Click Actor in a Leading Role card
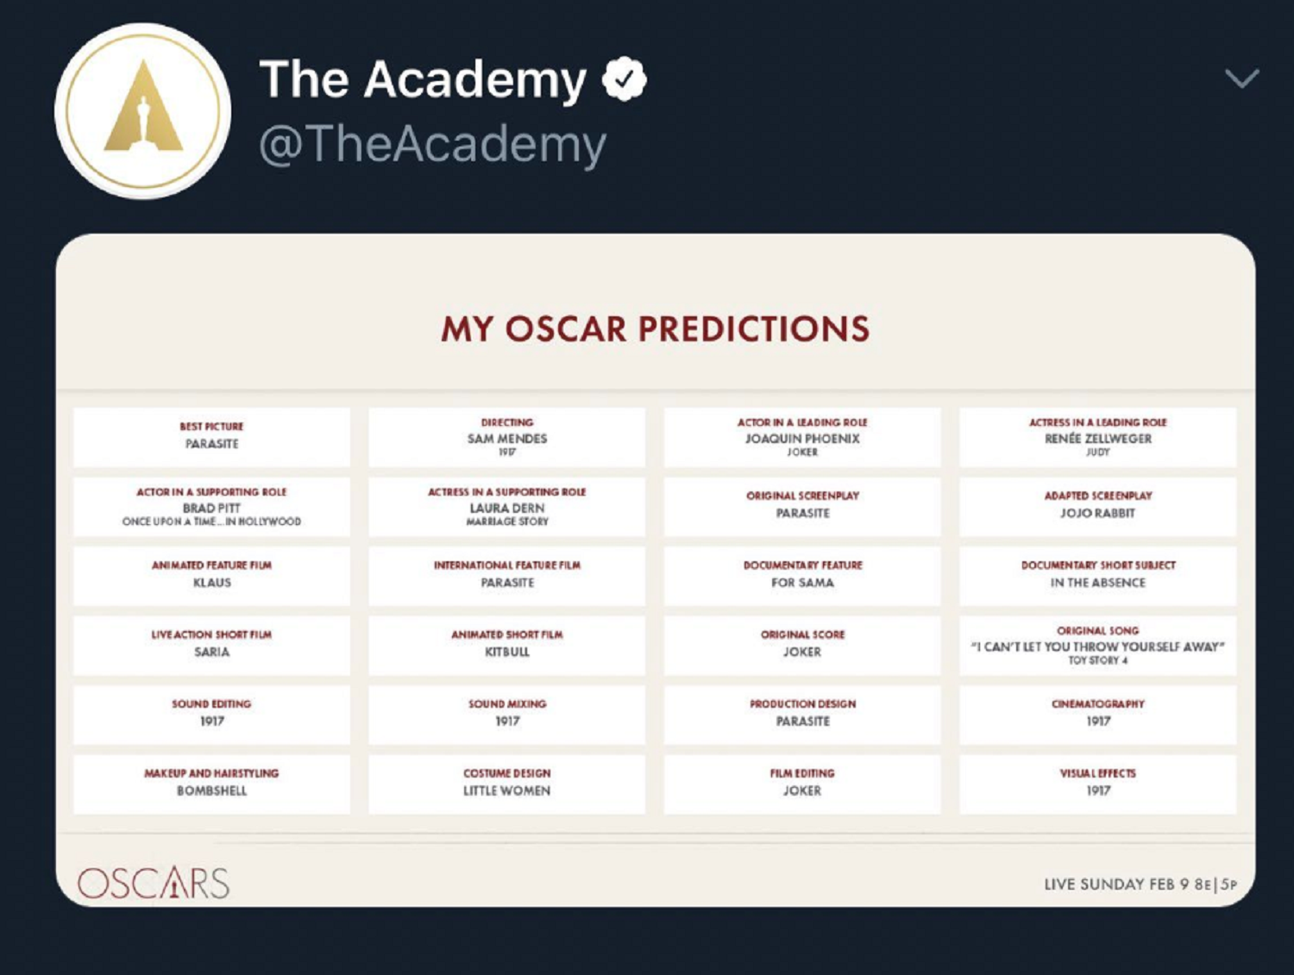 tap(802, 437)
